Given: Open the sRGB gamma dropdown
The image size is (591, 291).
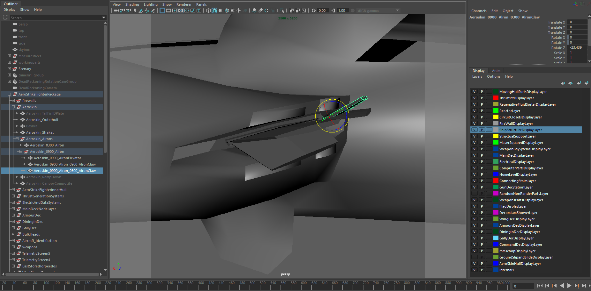Looking at the screenshot, I should point(397,11).
